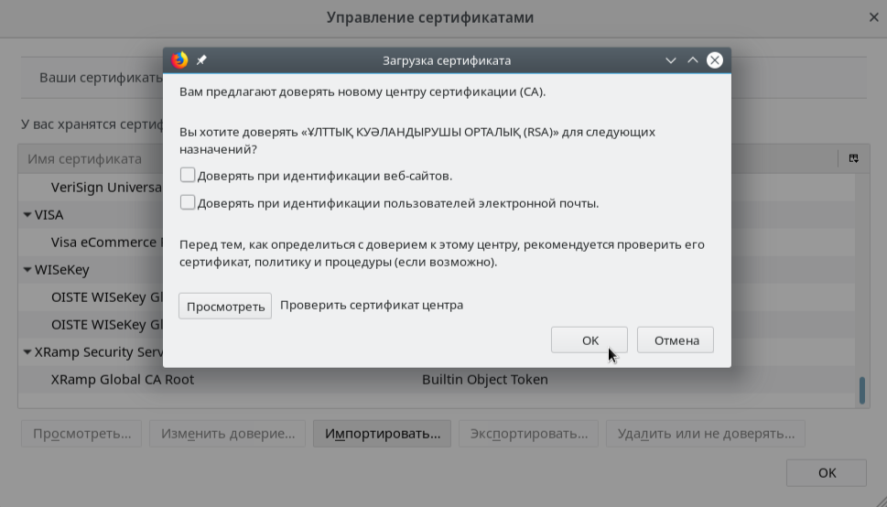Viewport: 887px width, 507px height.
Task: Click Просмотреть button in certificate download dialog
Action: click(x=225, y=307)
